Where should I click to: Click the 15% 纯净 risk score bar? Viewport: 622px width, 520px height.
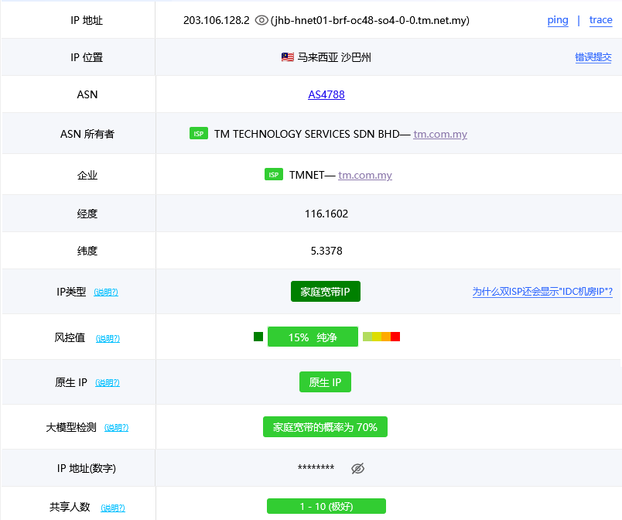(313, 337)
